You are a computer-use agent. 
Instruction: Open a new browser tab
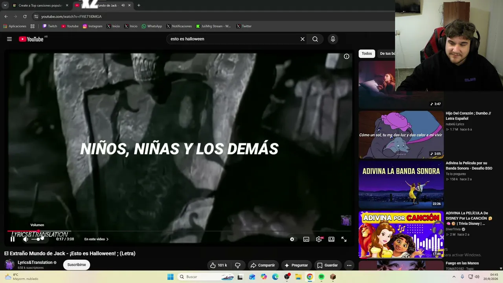click(139, 6)
